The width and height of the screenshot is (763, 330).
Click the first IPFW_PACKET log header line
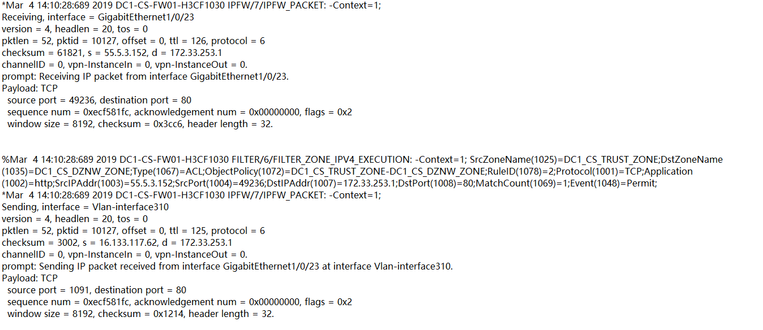(191, 6)
